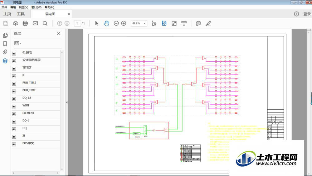Click the read mode download-arrow icon

(x=184, y=23)
